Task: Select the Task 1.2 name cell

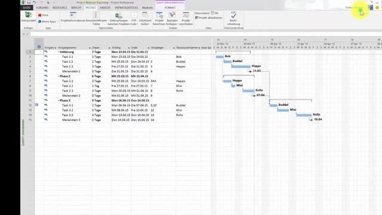Action: 74,62
